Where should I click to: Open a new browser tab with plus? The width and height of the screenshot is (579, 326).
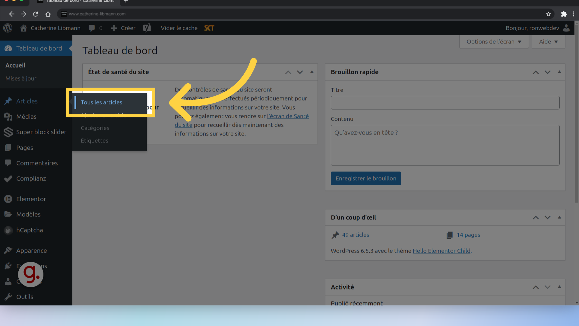tap(126, 1)
